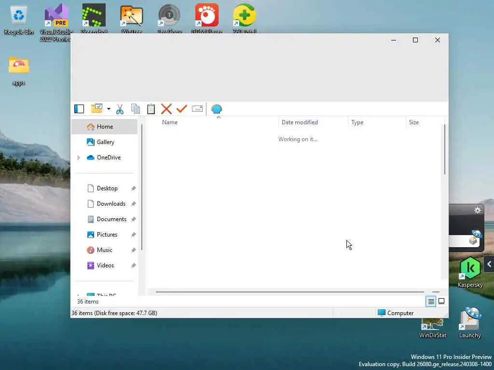Expand the OneDrive tree node

[x=79, y=158]
